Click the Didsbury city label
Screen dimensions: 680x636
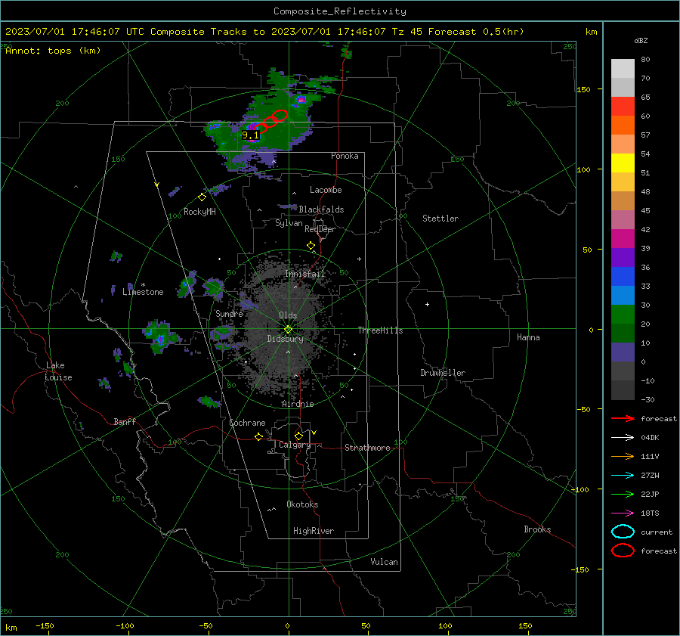tap(285, 339)
